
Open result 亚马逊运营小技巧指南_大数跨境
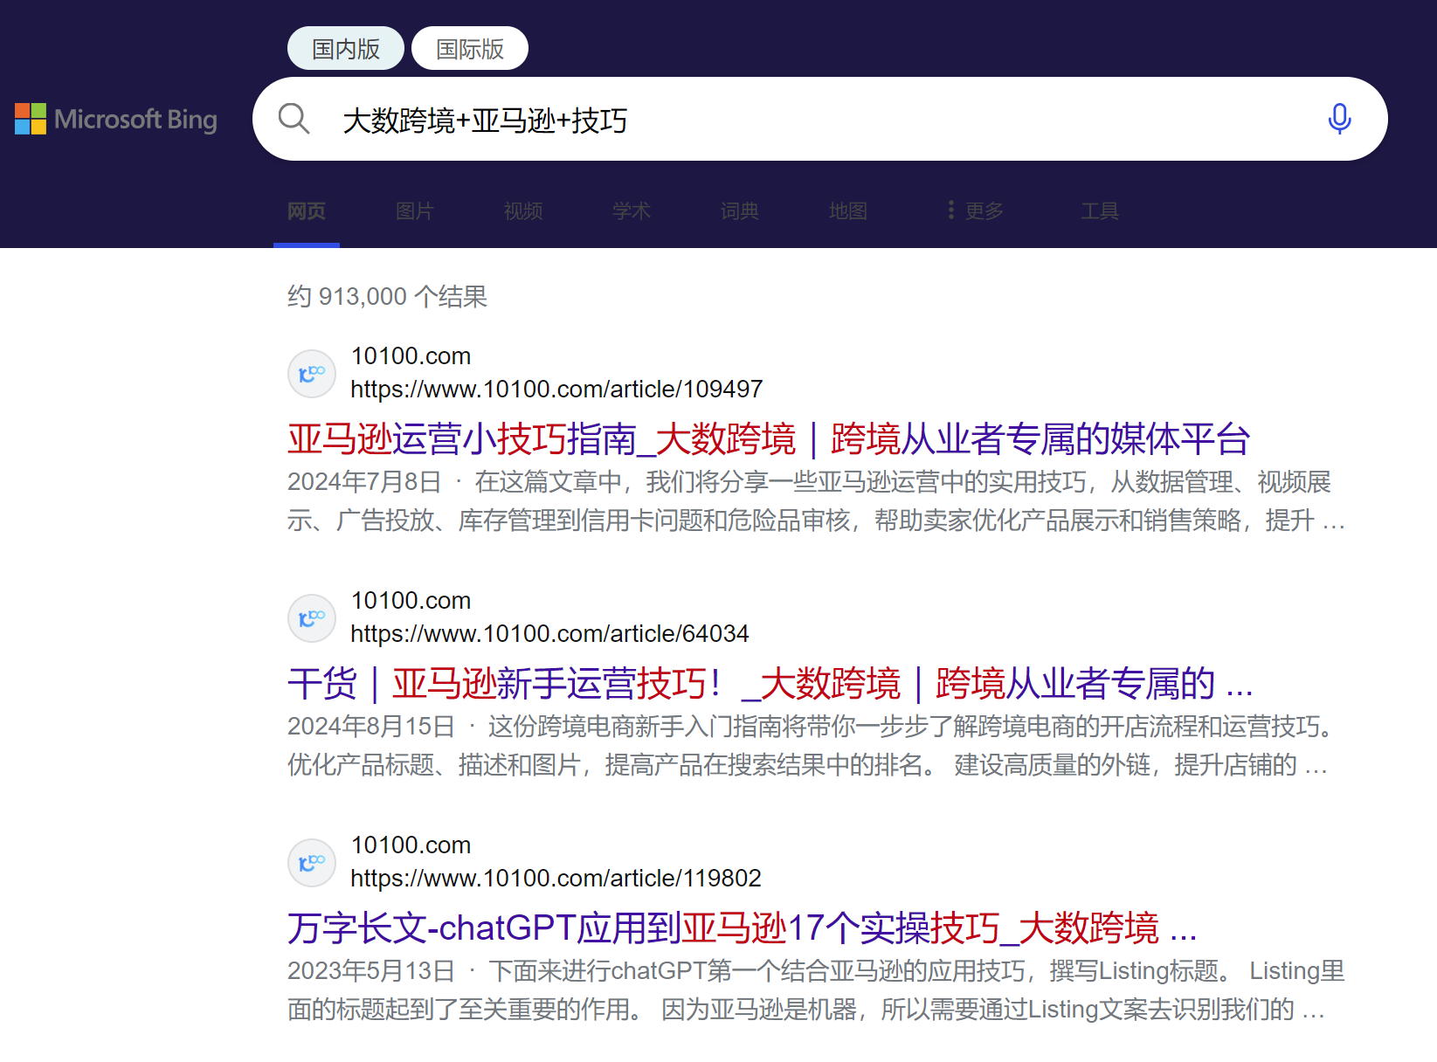769,438
